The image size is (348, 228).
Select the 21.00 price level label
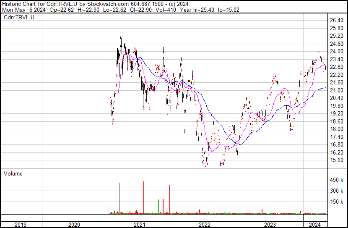pos(336,90)
